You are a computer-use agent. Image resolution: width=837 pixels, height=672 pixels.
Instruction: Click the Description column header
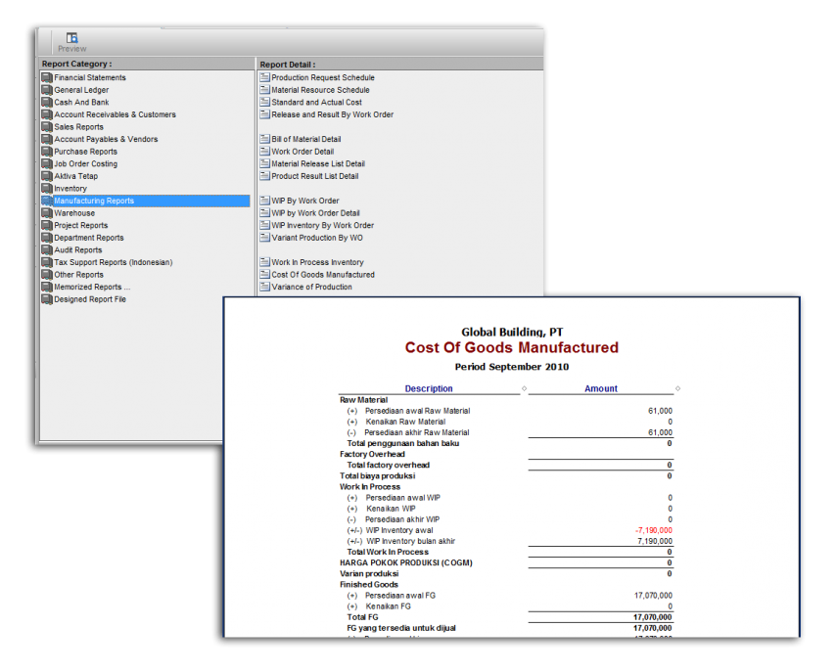429,388
